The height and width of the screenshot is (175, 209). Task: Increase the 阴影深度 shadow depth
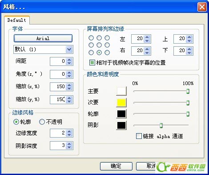69,144
